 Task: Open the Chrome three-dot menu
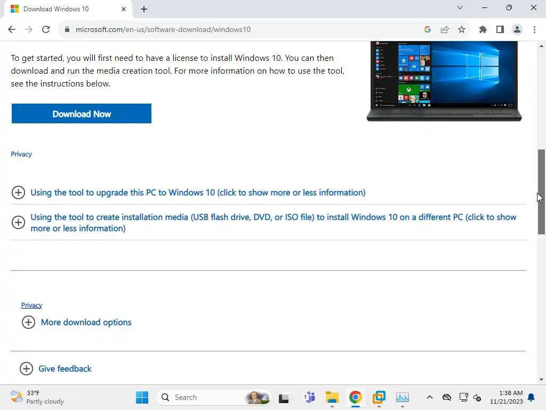(x=534, y=29)
